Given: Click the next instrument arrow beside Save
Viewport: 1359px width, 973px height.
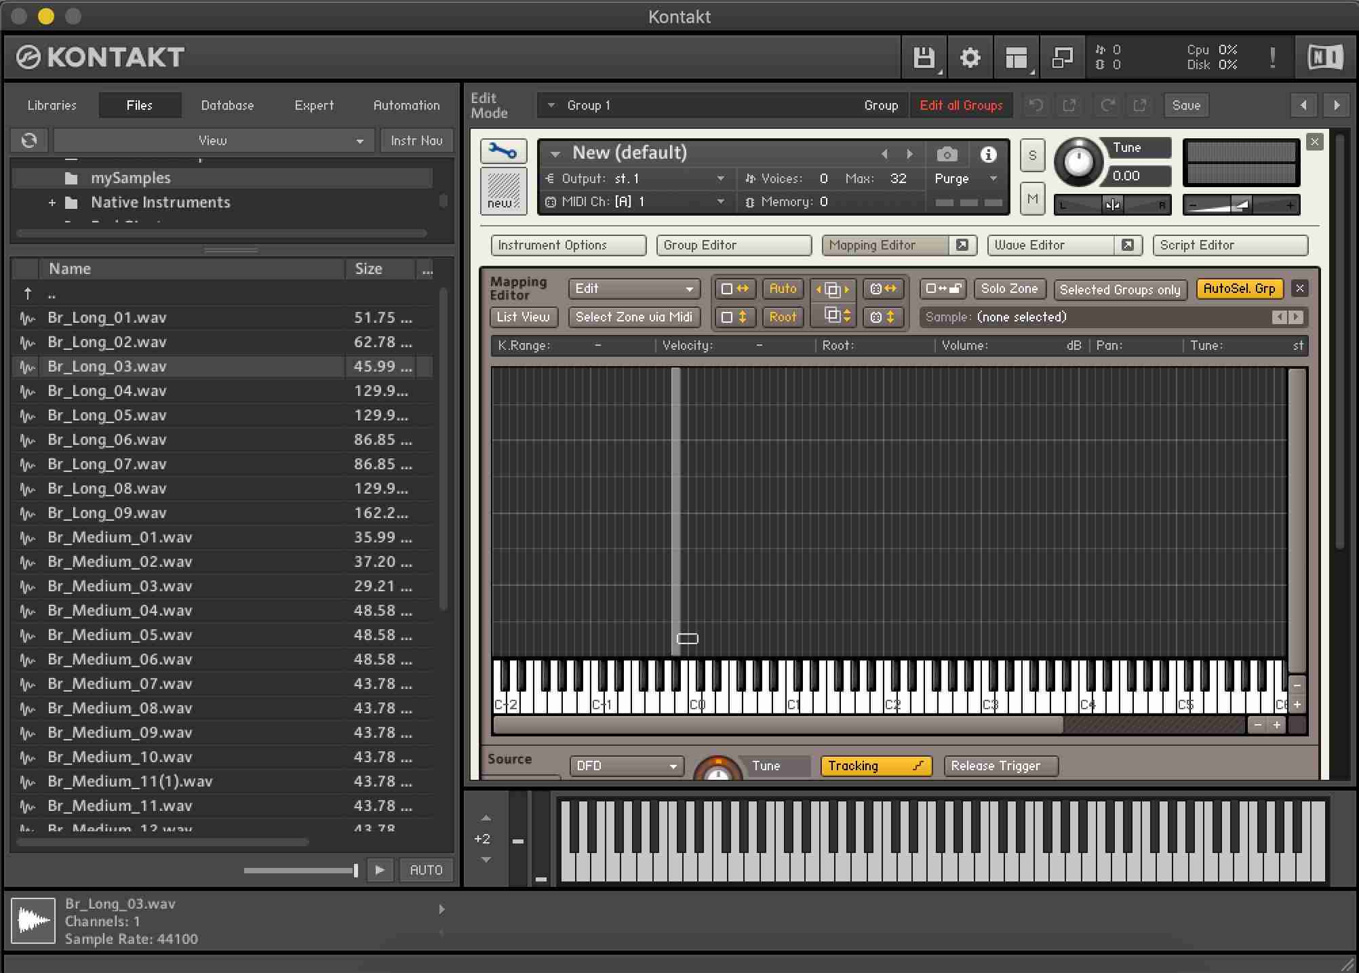Looking at the screenshot, I should point(1337,105).
